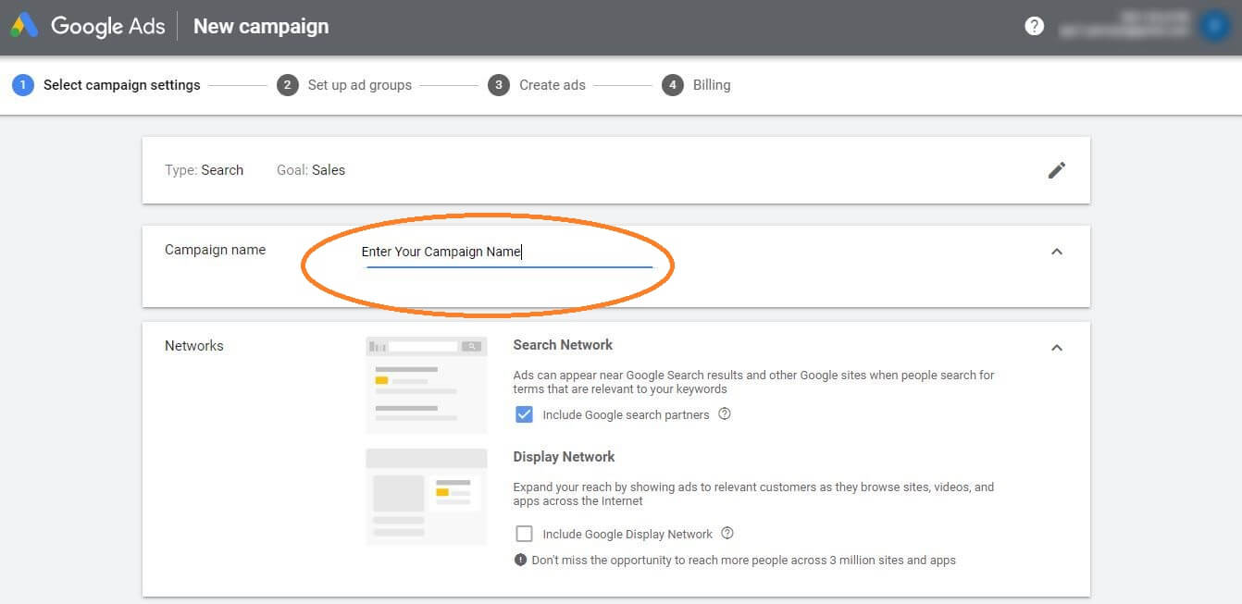Click the New campaign header title

coord(261,27)
